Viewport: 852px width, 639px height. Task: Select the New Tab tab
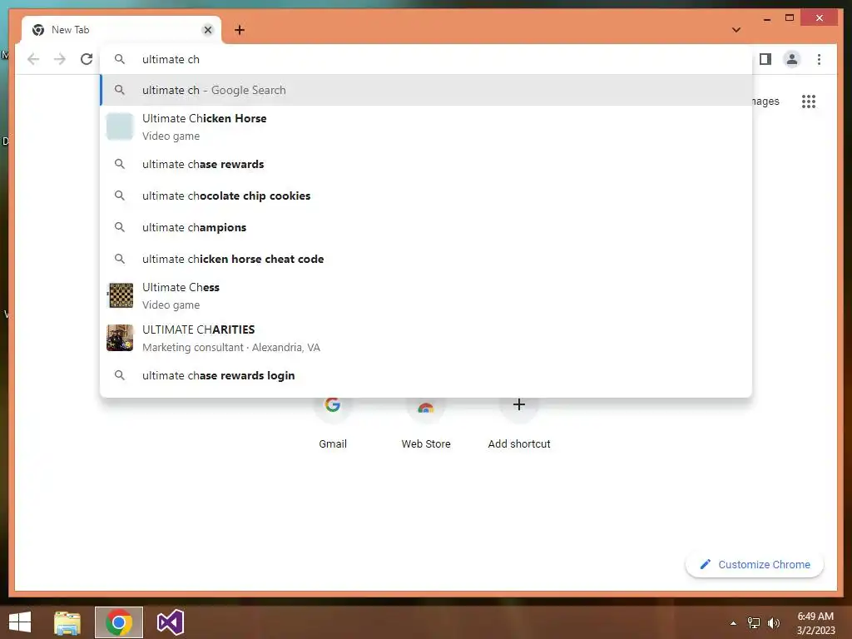pyautogui.click(x=121, y=30)
